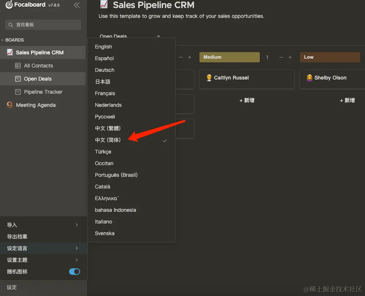The width and height of the screenshot is (365, 296).
Task: Open the Meeting Agenda board
Action: click(x=43, y=105)
